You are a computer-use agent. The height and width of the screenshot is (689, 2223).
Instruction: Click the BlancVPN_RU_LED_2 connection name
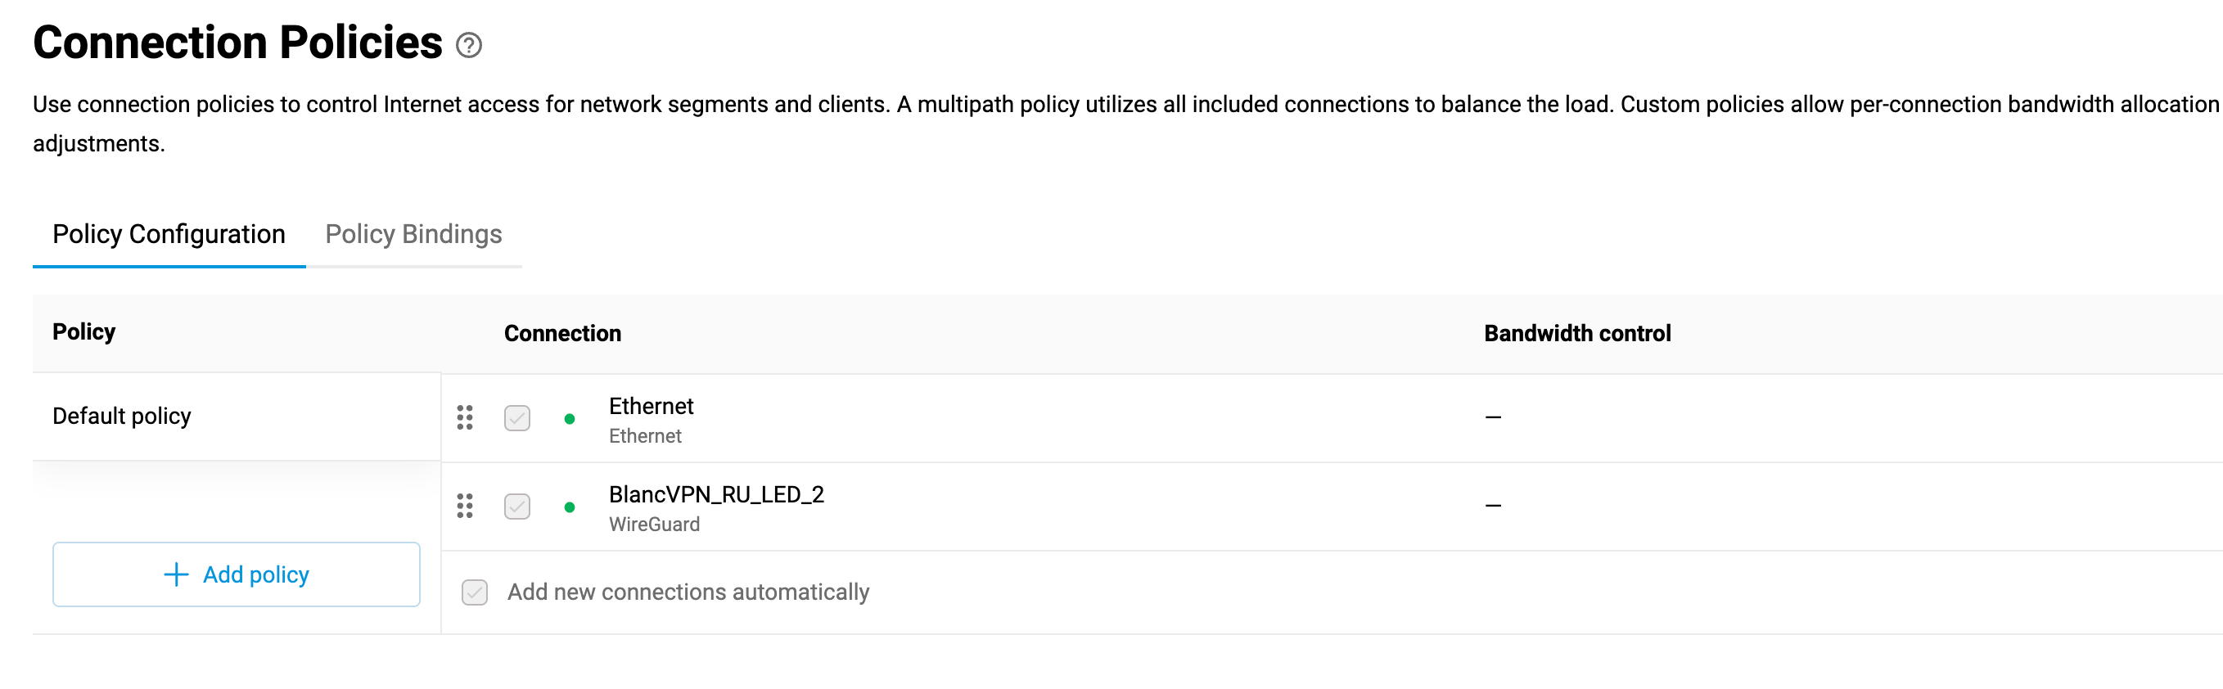click(x=716, y=494)
